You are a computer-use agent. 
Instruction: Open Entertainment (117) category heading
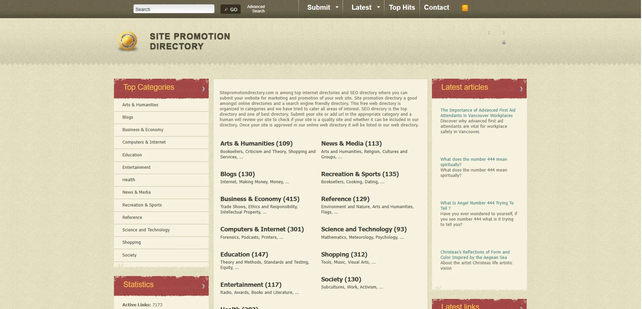[x=251, y=285]
